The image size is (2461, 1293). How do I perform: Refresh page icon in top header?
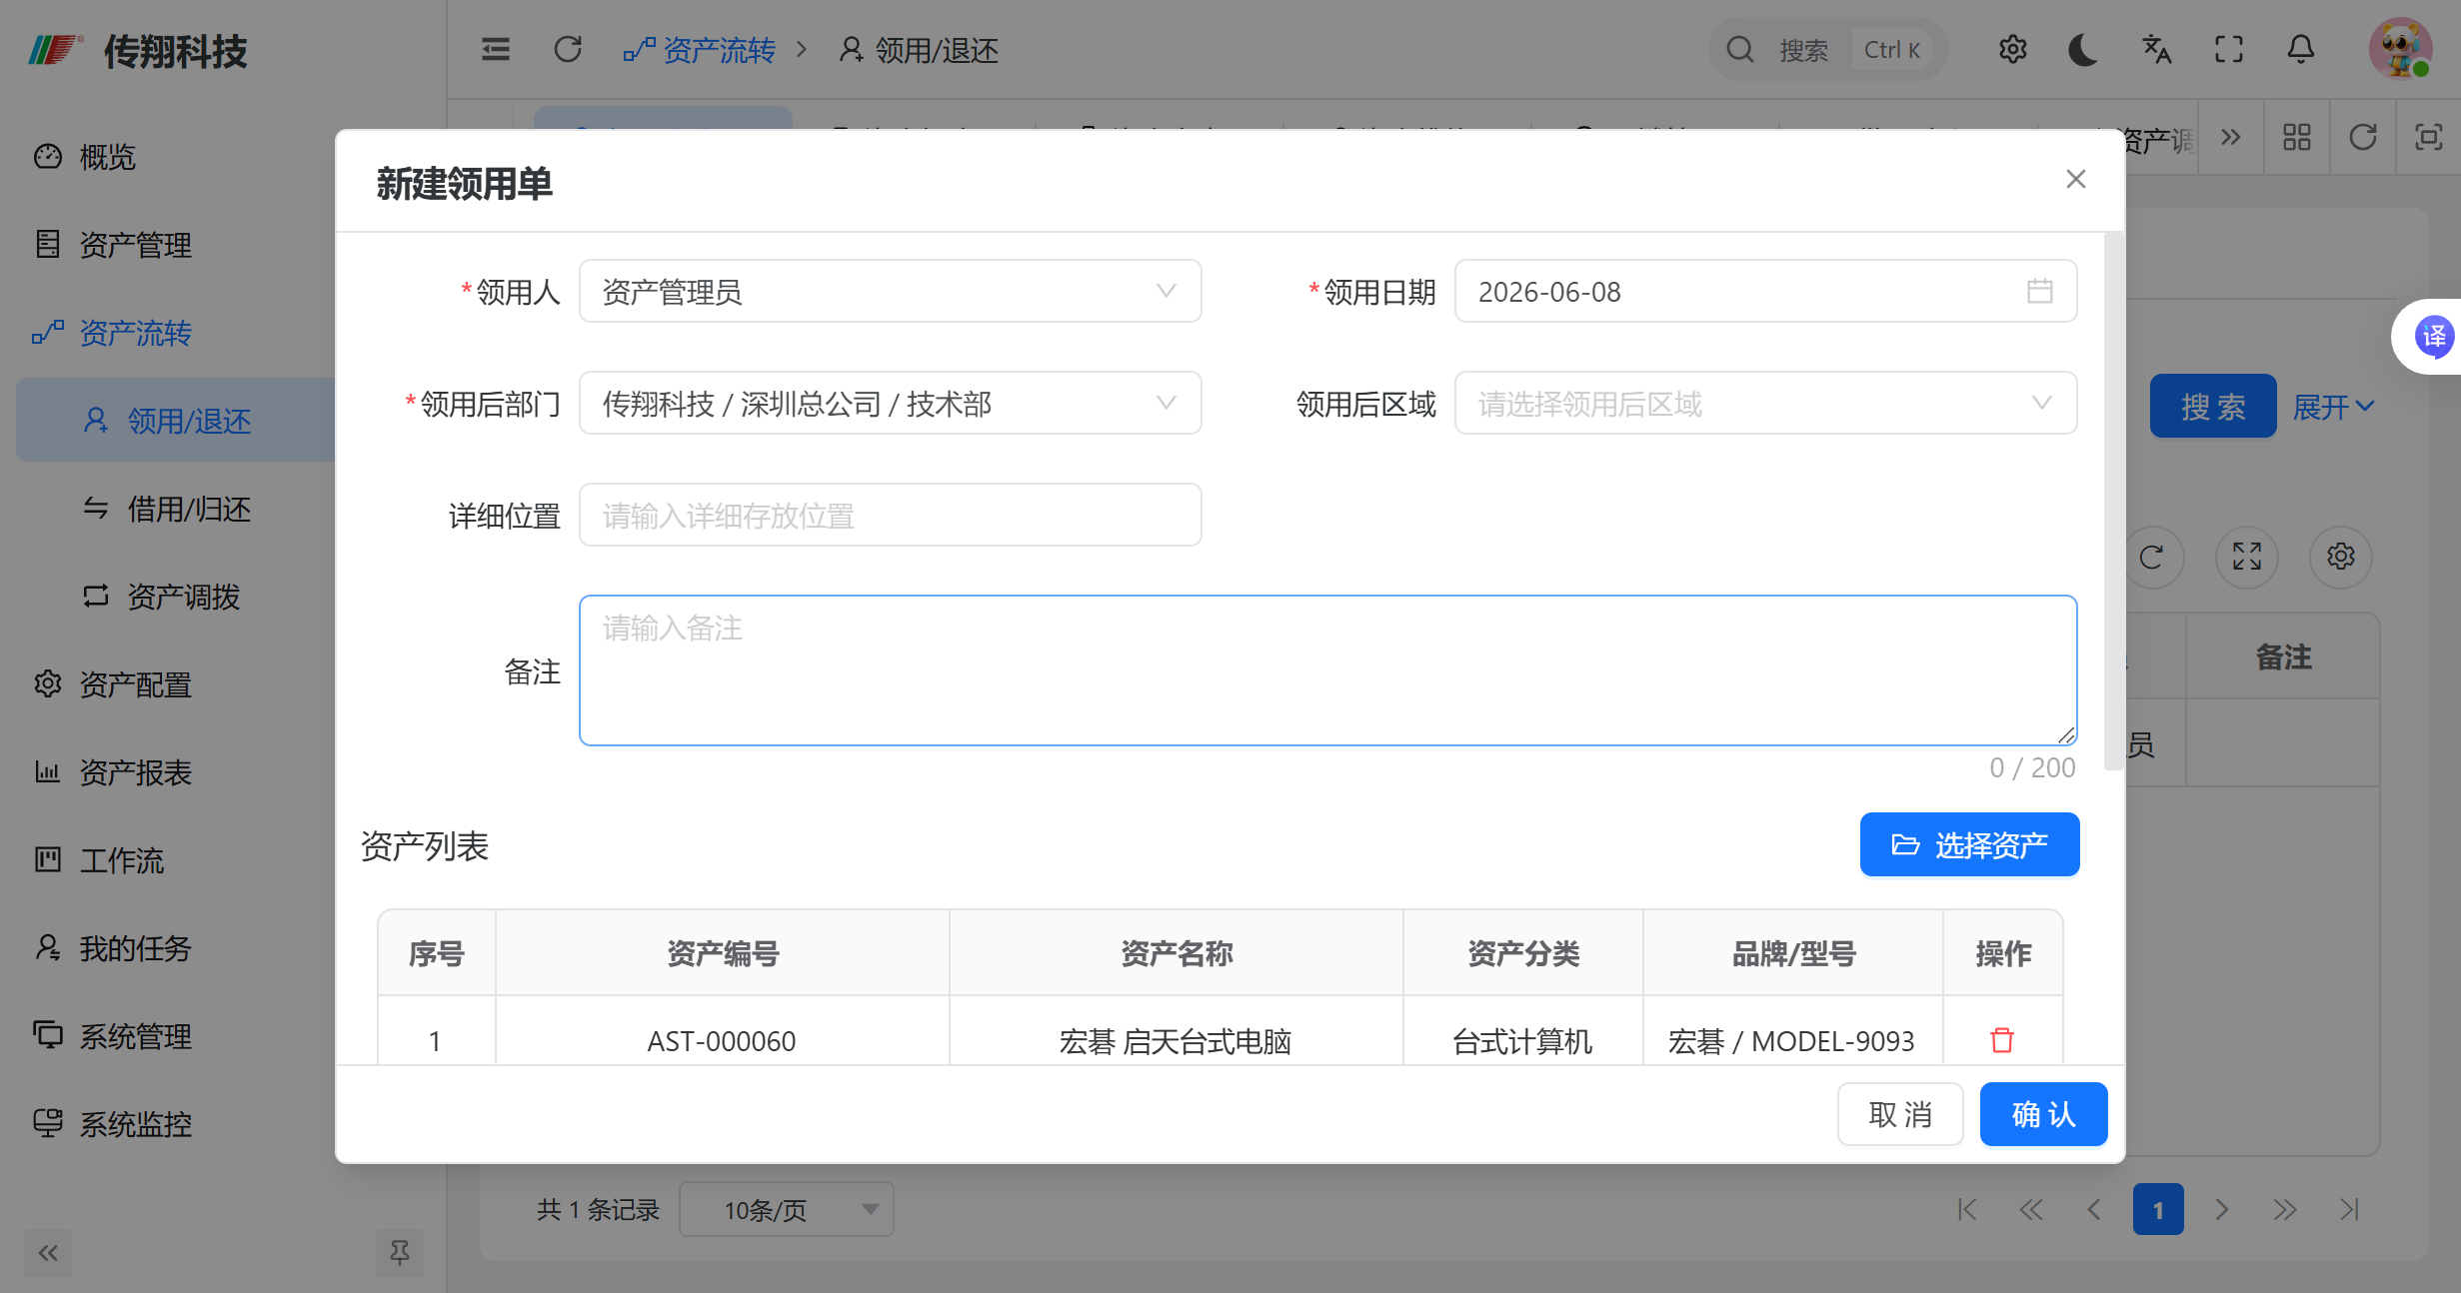568,49
